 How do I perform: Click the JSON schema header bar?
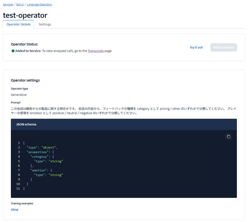pos(124,124)
